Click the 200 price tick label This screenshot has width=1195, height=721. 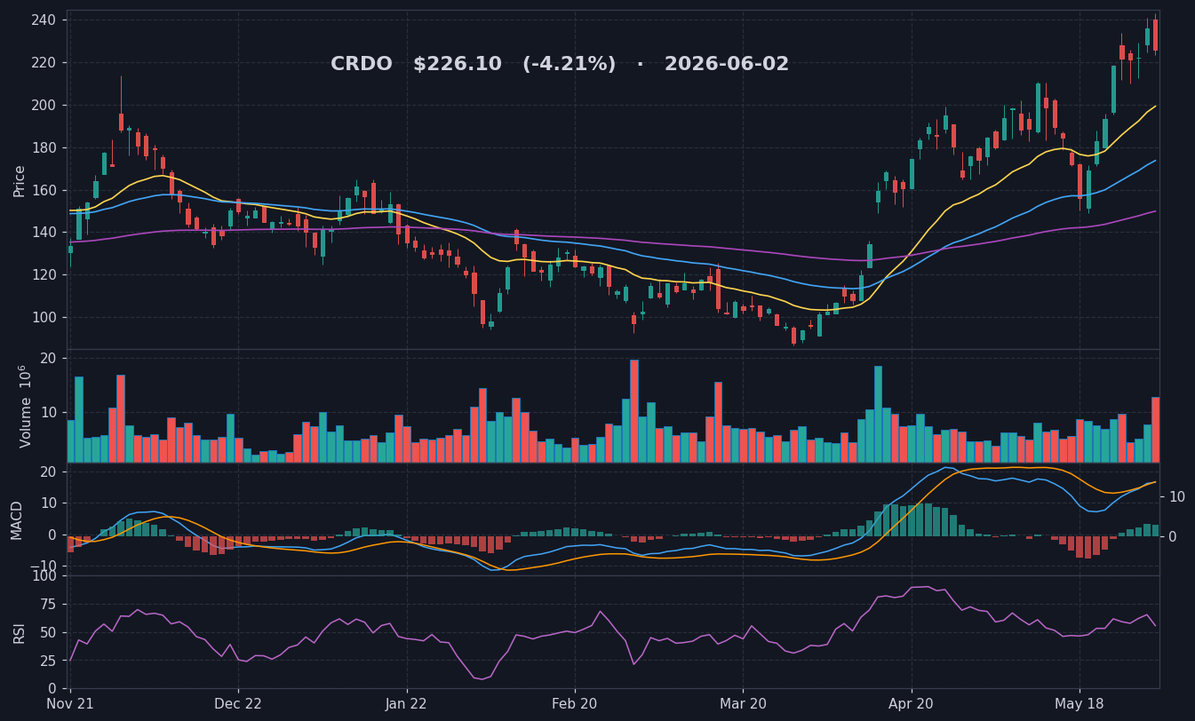[43, 105]
